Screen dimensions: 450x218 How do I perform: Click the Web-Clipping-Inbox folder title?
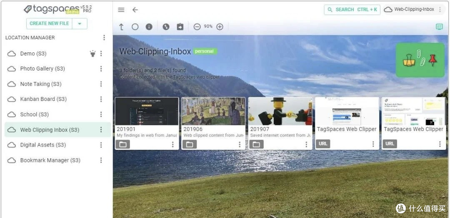(155, 51)
